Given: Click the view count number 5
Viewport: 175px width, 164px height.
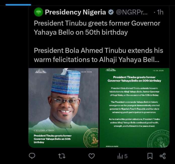Looking at the screenshot, I should click(x=126, y=156).
